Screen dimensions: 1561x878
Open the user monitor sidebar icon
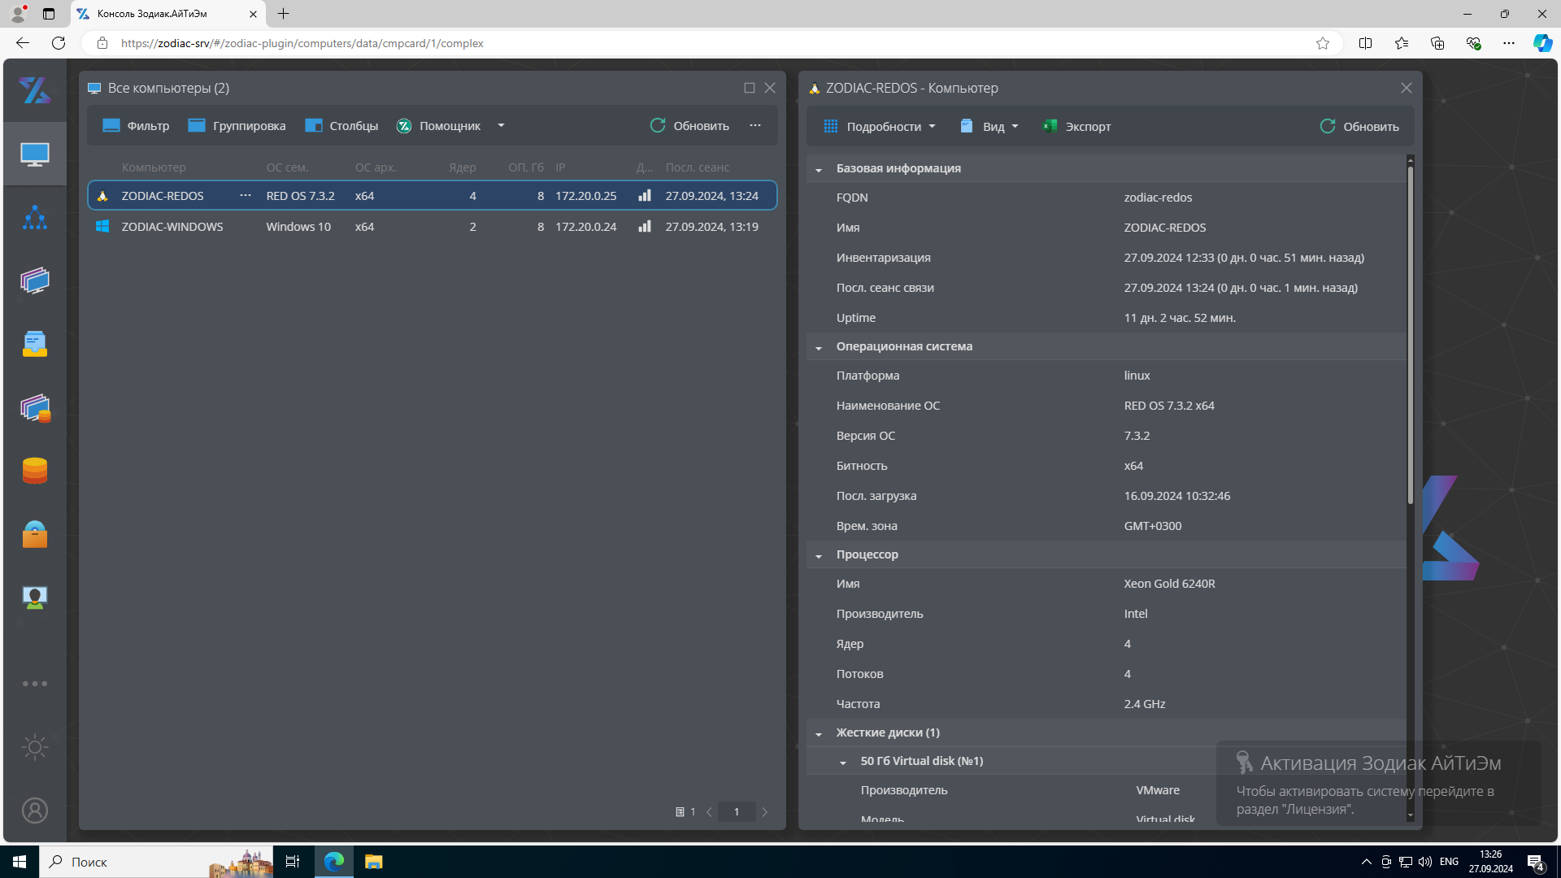35,598
